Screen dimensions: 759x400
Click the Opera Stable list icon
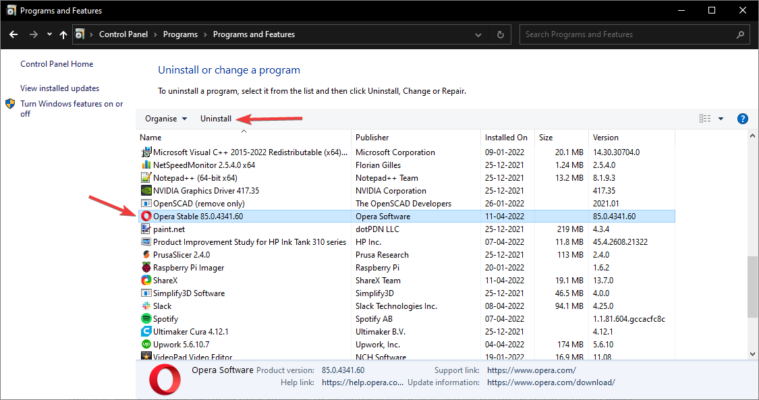[x=146, y=217]
